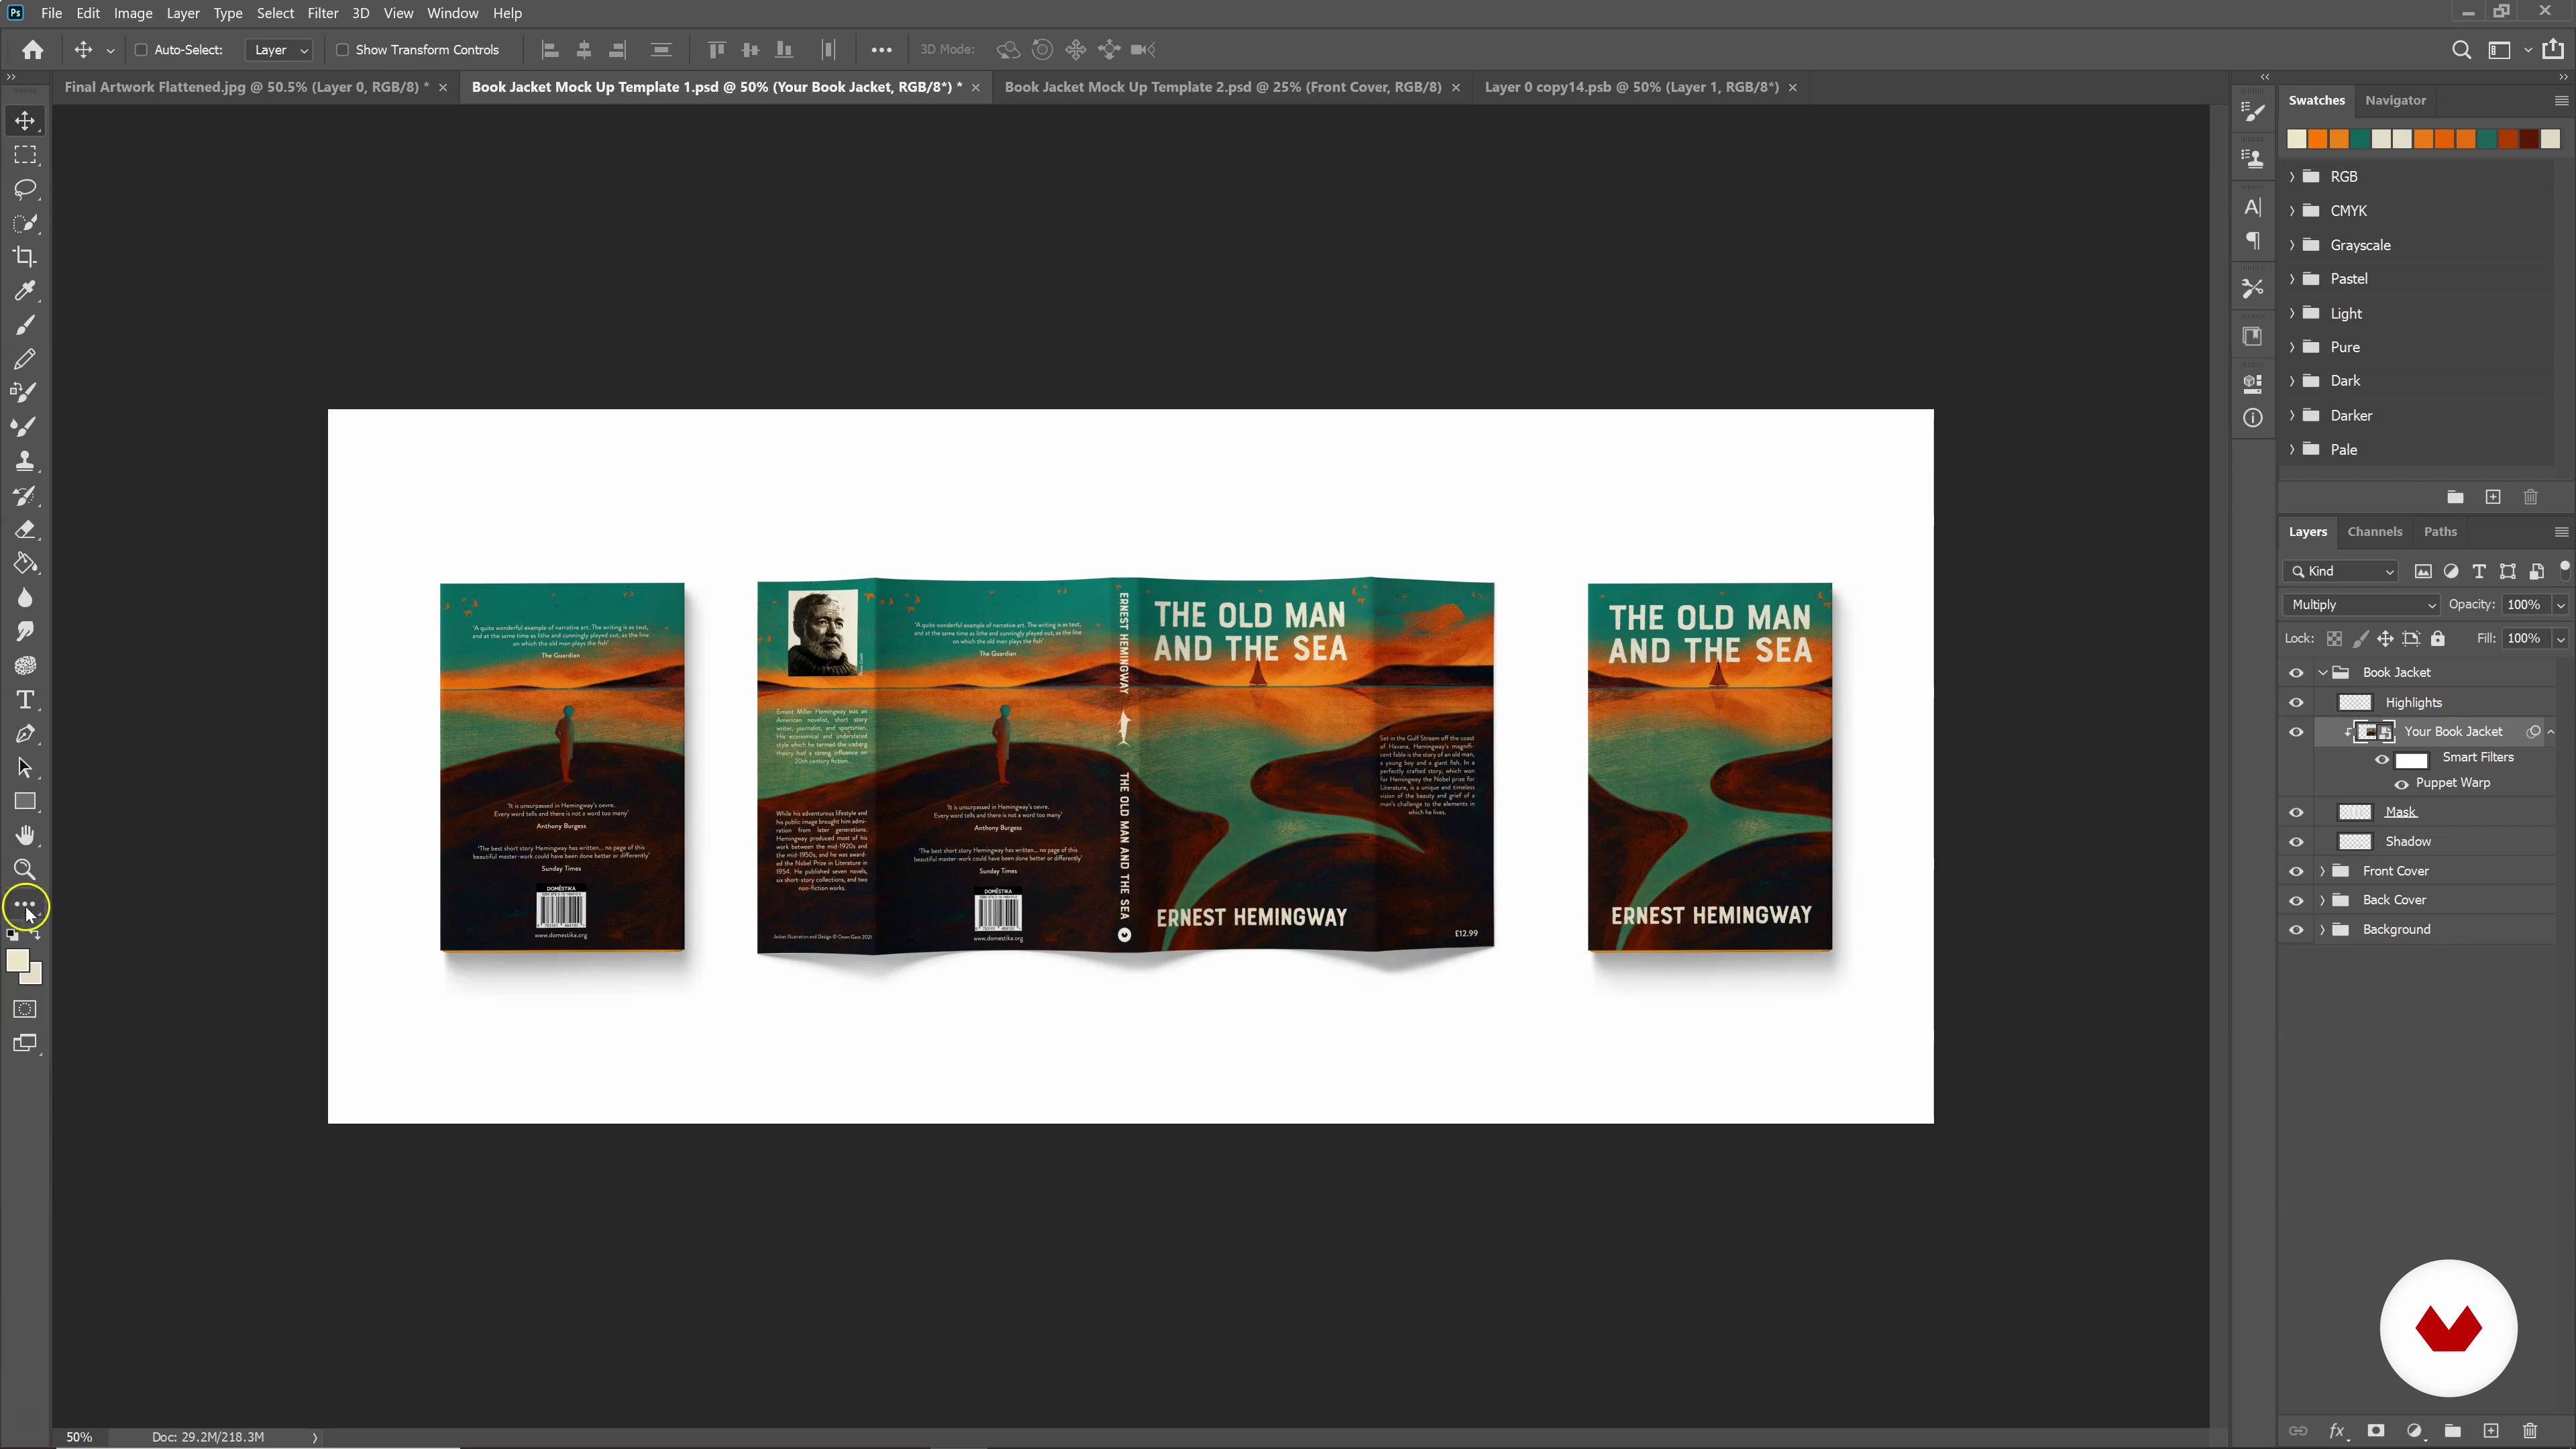The width and height of the screenshot is (2576, 1449).
Task: Open the Filter menu
Action: pos(322,13)
